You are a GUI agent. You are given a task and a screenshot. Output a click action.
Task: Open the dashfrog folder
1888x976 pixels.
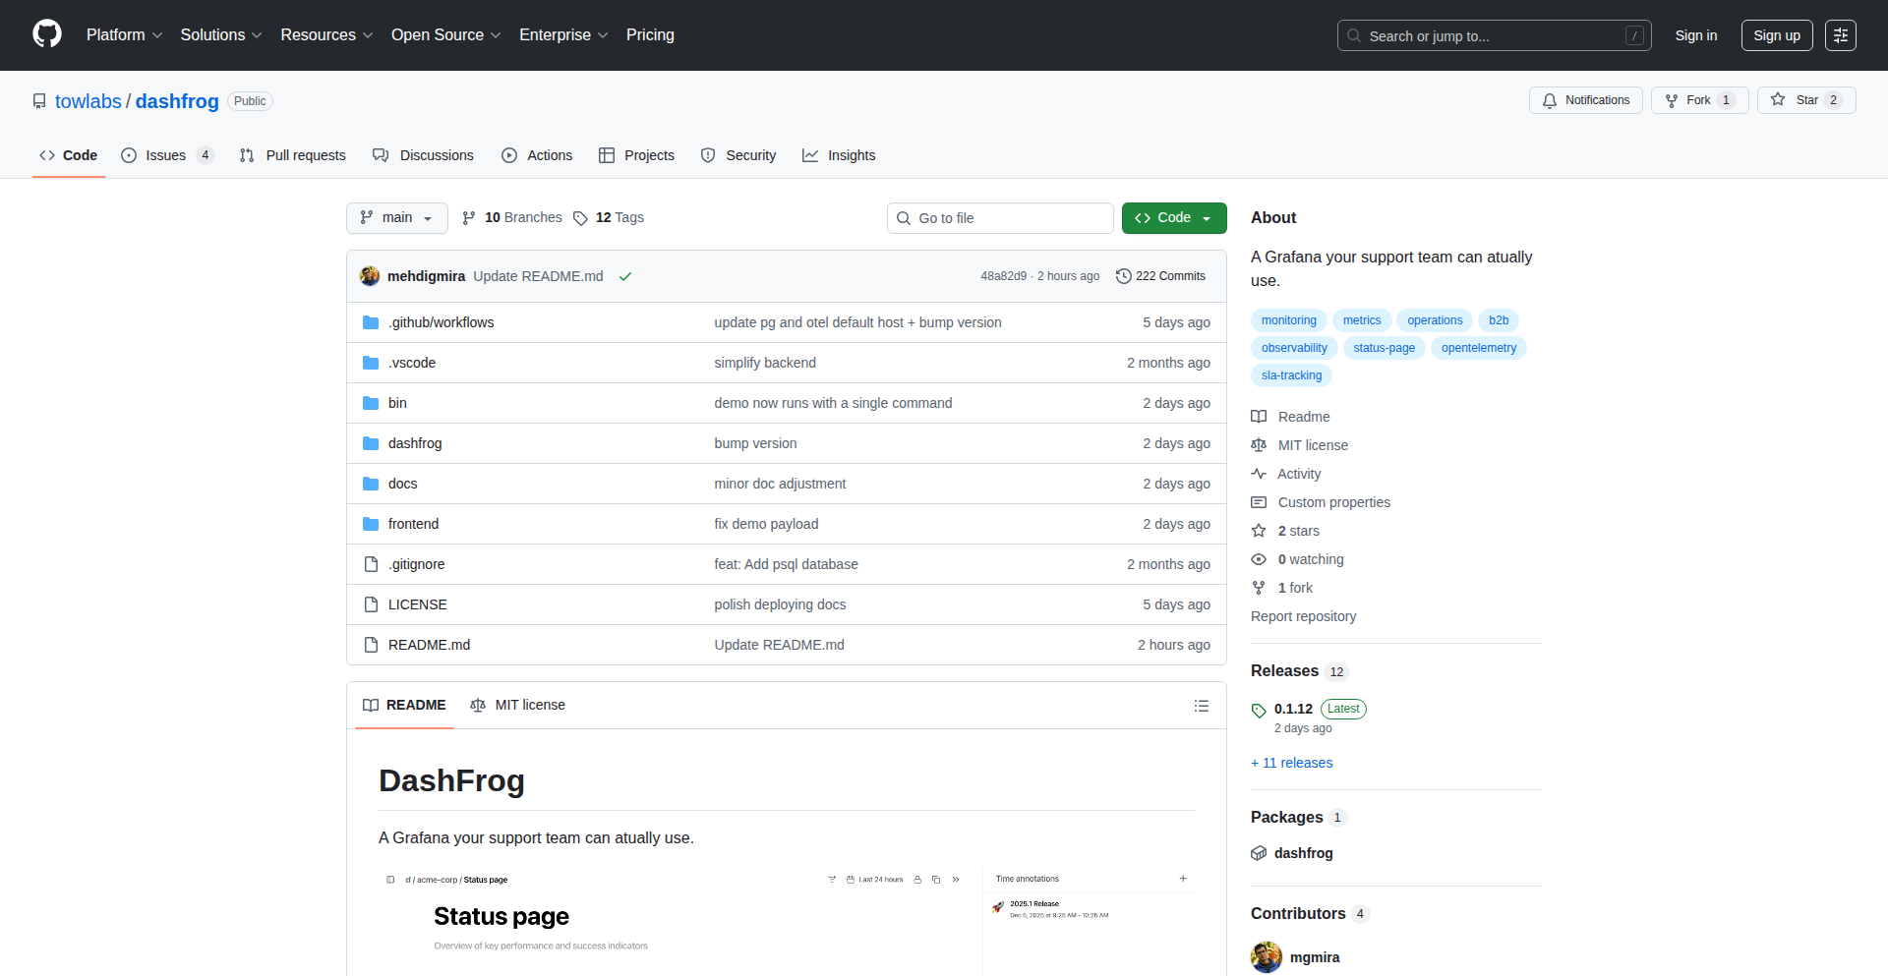point(415,443)
